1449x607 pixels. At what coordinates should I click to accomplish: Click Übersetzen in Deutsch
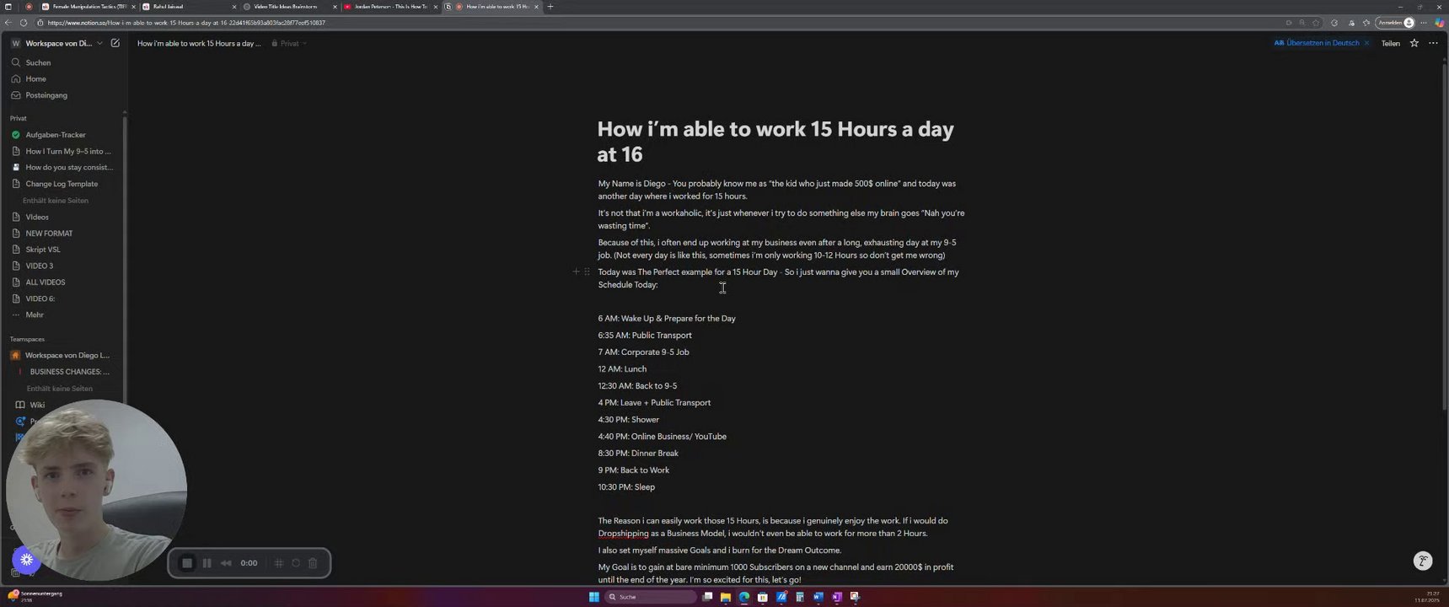click(1317, 43)
